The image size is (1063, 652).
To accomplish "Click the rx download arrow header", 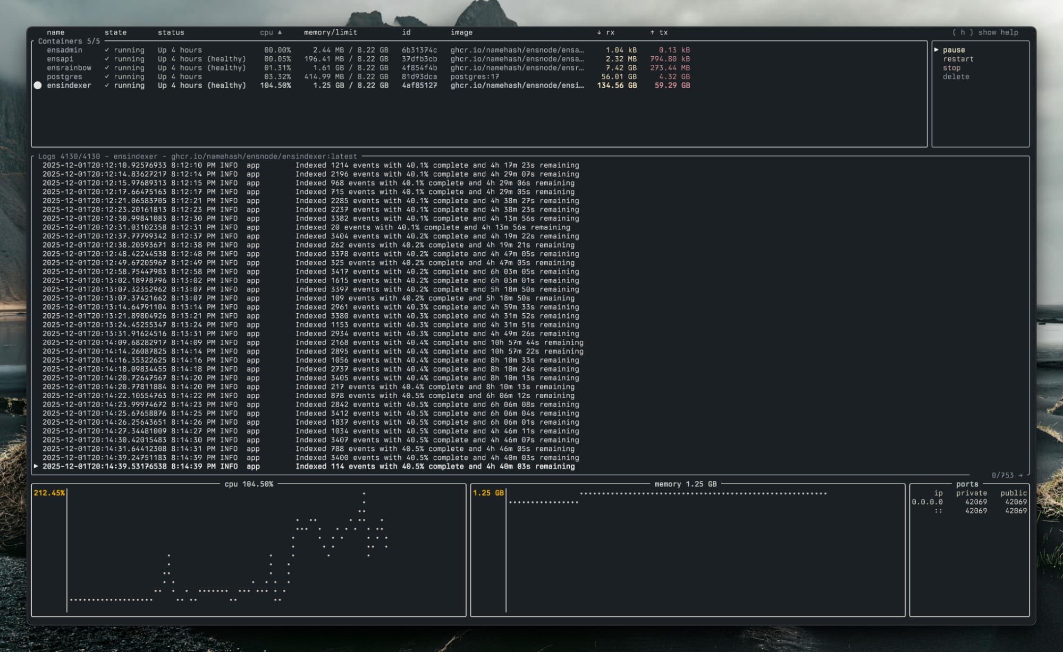I will tap(599, 32).
